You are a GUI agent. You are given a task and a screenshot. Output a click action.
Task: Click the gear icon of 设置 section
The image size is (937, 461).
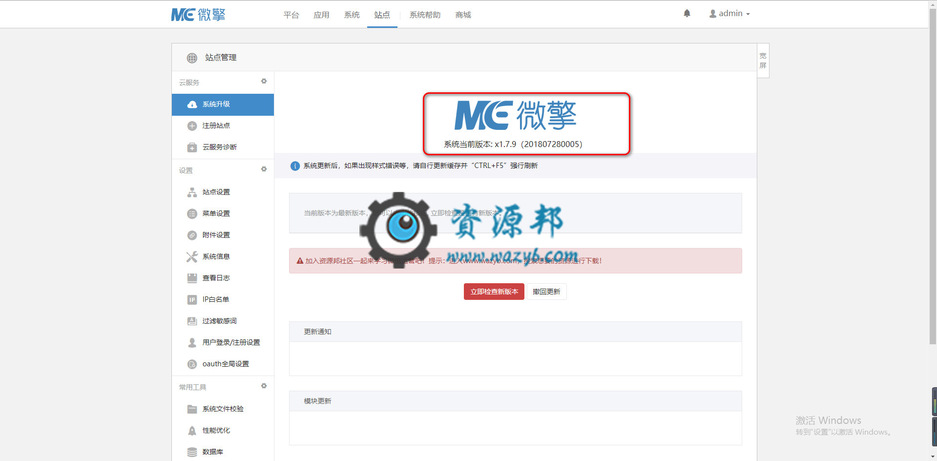pyautogui.click(x=264, y=169)
